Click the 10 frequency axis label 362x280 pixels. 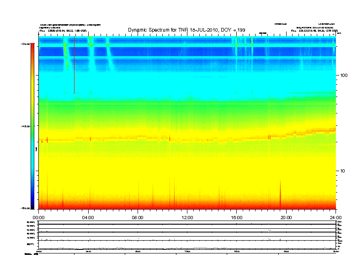(x=342, y=171)
